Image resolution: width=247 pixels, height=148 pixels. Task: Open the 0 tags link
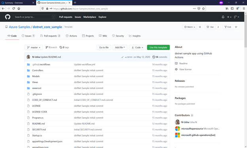click(x=64, y=47)
